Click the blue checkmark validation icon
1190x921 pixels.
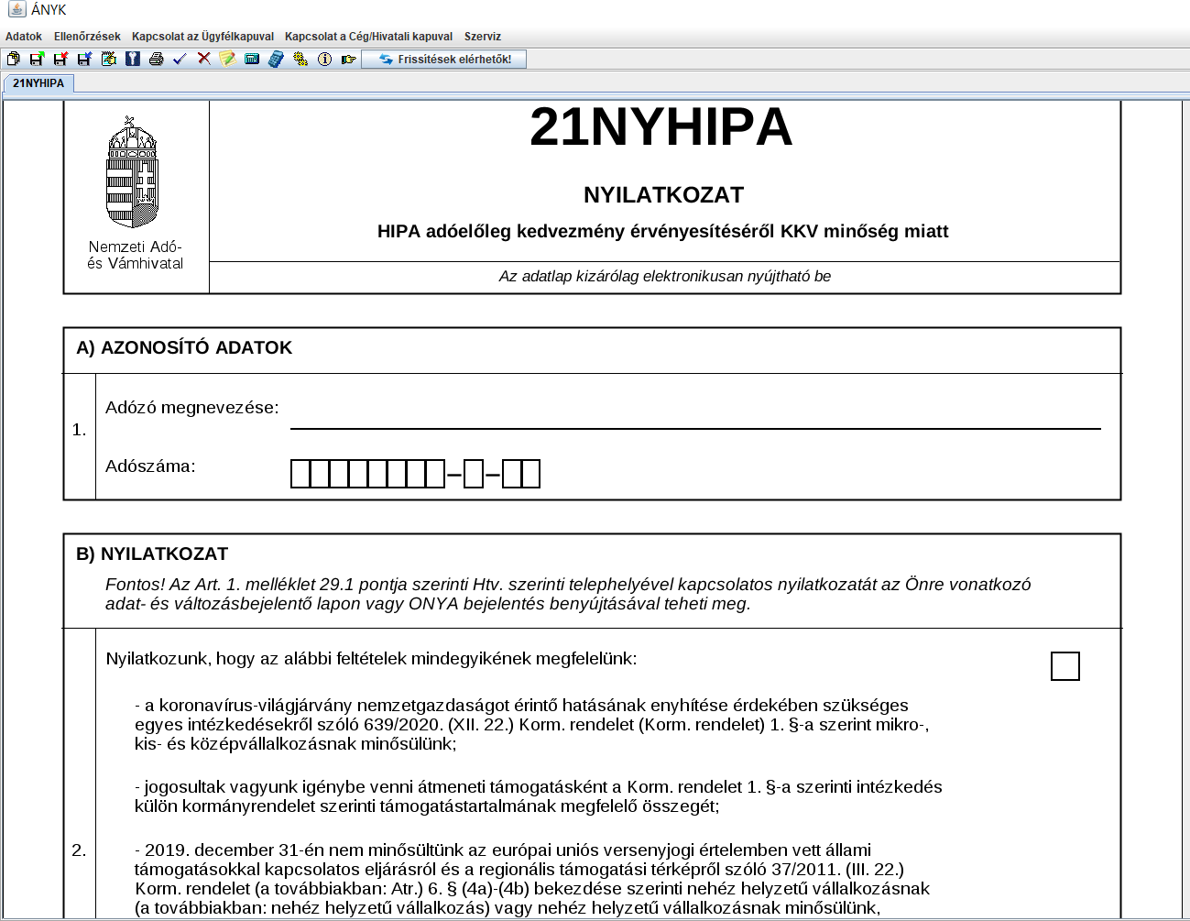(x=180, y=60)
